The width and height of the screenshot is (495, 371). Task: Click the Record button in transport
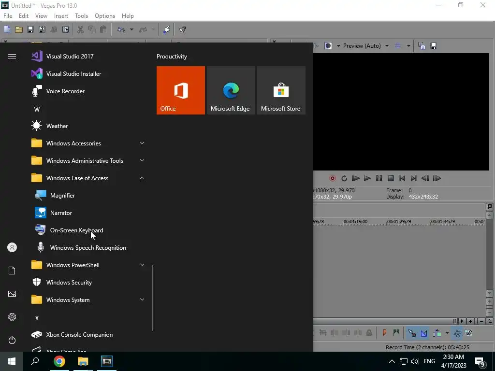pos(333,178)
